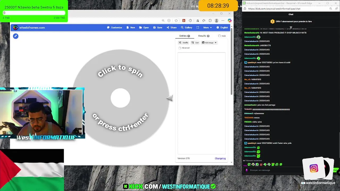The height and width of the screenshot is (191, 340).
Task: Open the wheel Gallery
Action: coord(186,28)
